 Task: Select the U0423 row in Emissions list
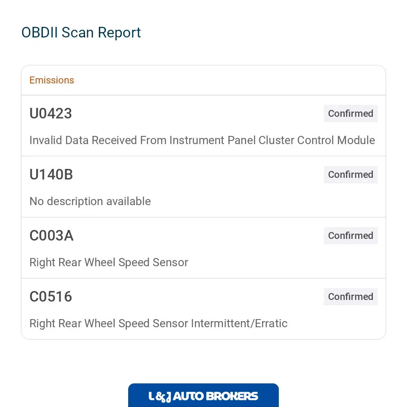[x=203, y=126]
